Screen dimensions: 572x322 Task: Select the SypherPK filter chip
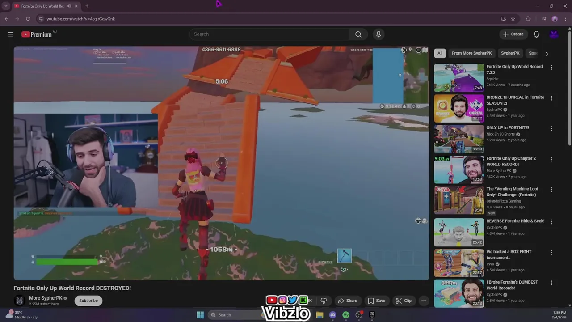pos(510,53)
